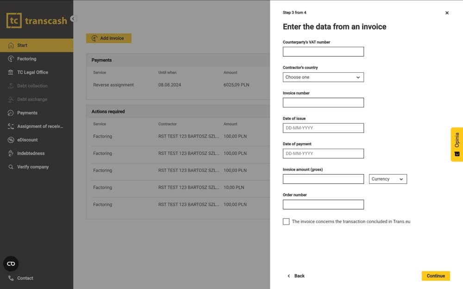Focus the Invoice amount (gross) field
The width and height of the screenshot is (463, 289).
[x=323, y=179]
